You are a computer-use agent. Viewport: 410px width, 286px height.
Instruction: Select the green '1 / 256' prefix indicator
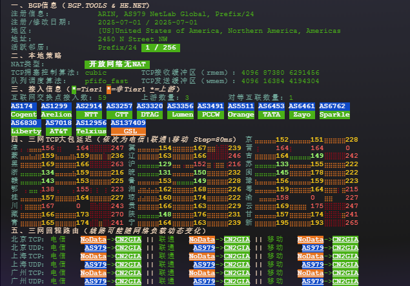click(161, 48)
